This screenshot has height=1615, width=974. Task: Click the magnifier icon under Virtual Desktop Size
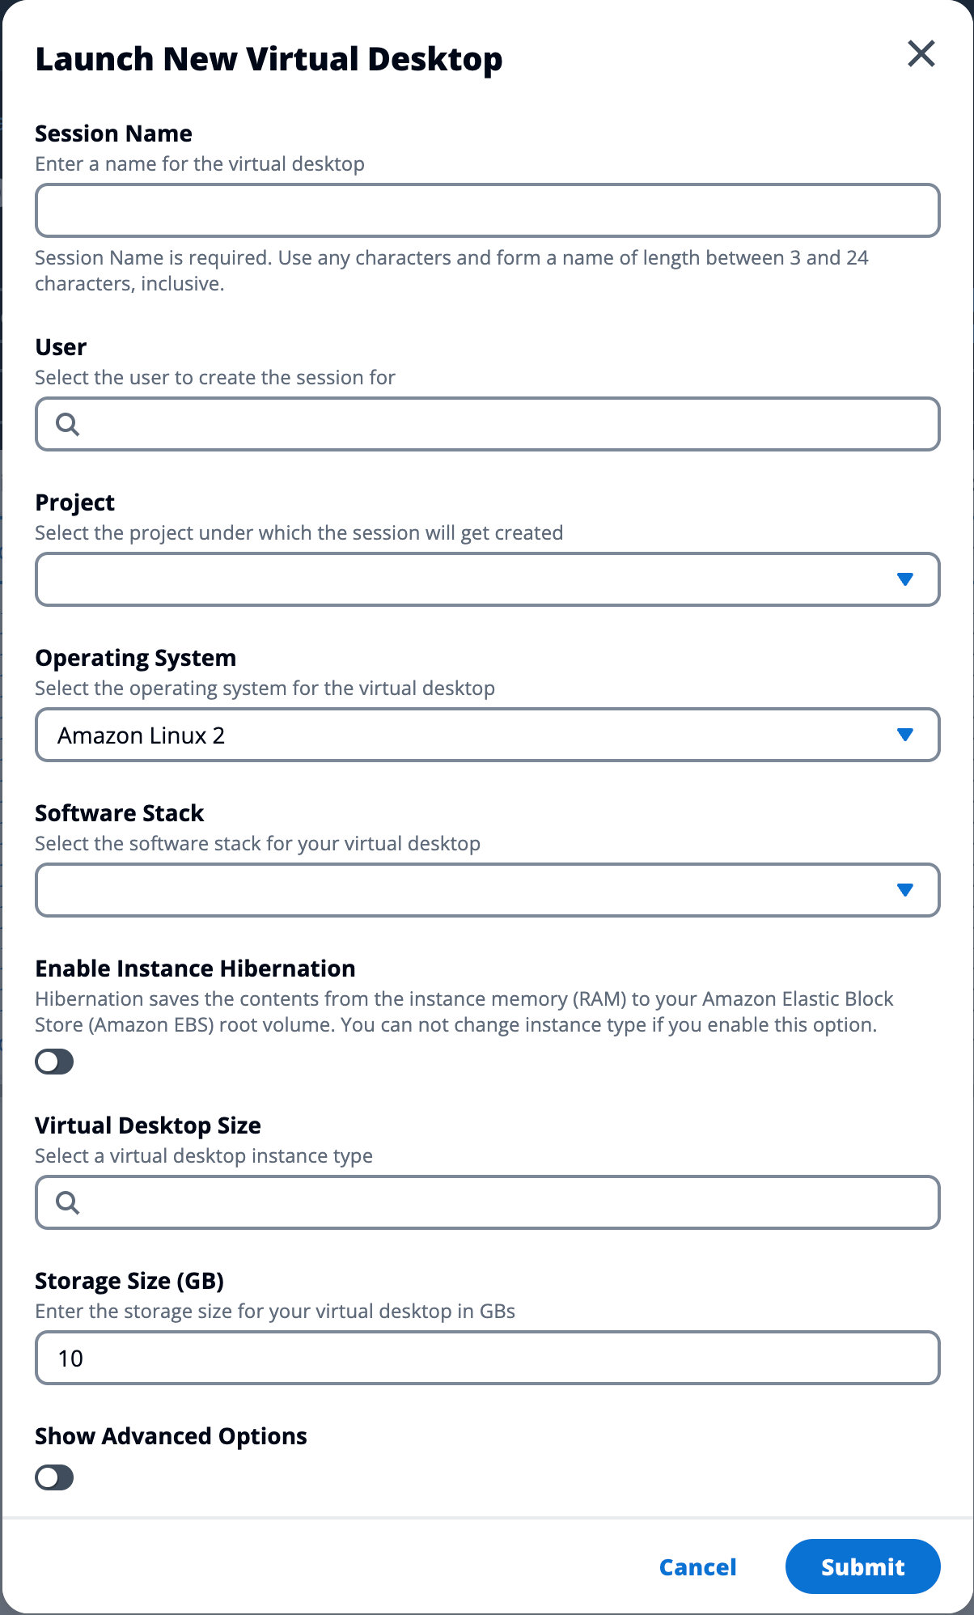pyautogui.click(x=70, y=1203)
